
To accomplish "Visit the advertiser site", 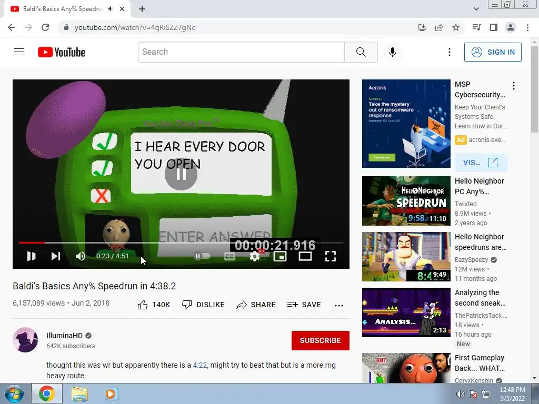I will pos(481,163).
